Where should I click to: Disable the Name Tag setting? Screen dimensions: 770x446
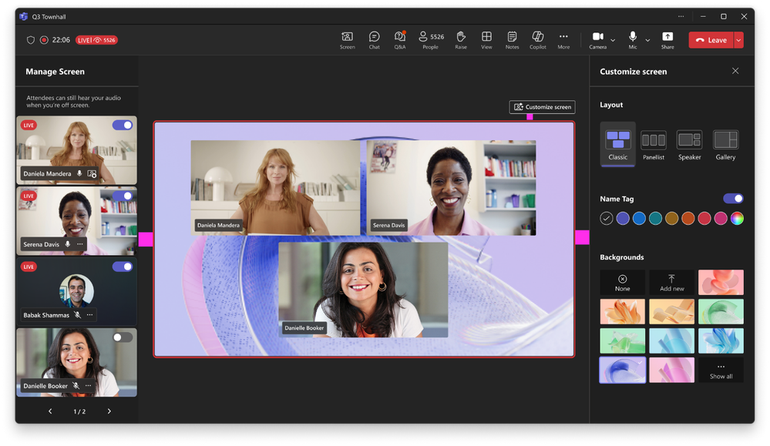coord(733,198)
